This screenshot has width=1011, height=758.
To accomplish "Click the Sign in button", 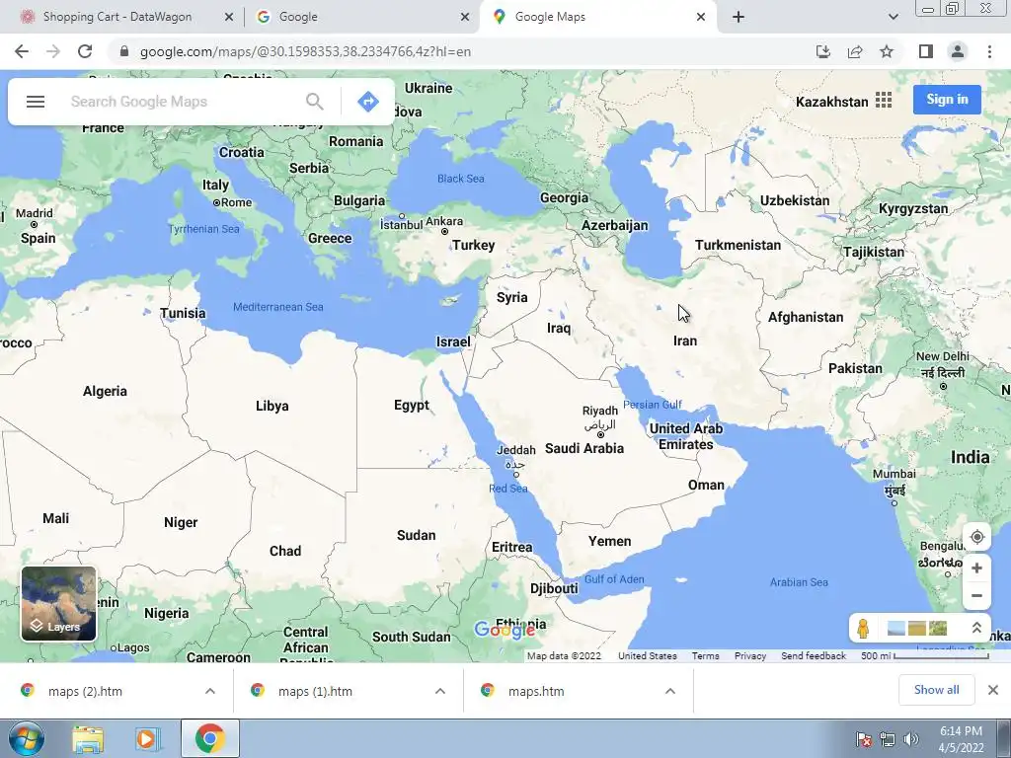I will pyautogui.click(x=947, y=100).
